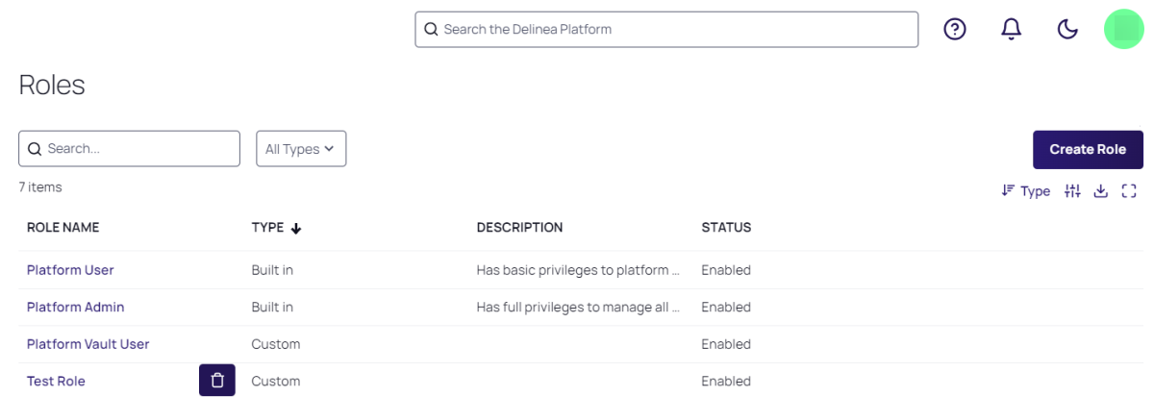Sort by the STATUS column header
Image resolution: width=1154 pixels, height=397 pixels.
pos(726,228)
